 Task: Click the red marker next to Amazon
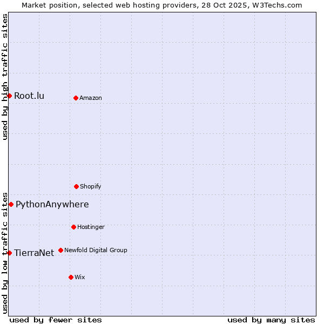point(76,98)
